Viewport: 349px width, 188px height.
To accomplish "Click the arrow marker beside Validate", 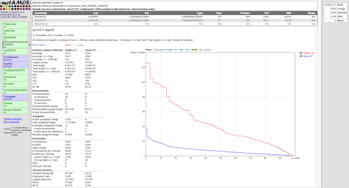I will 30,45.
